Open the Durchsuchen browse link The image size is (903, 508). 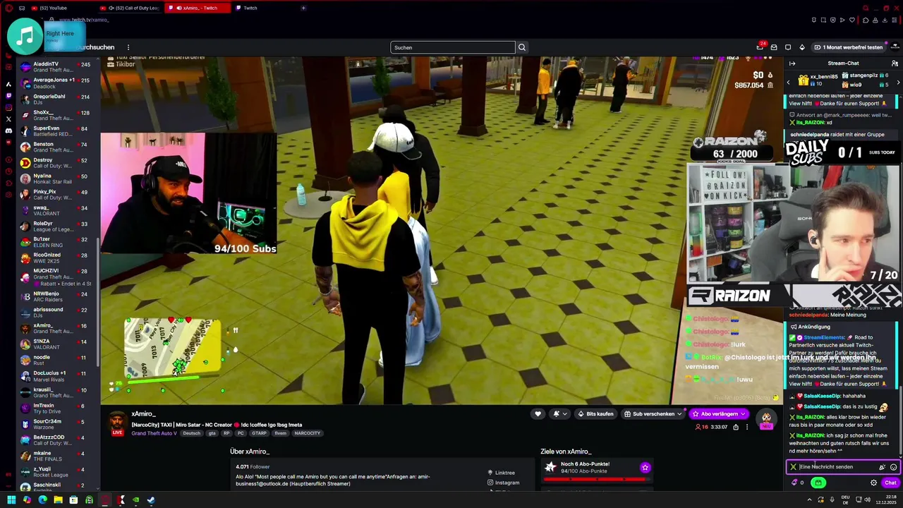[96, 47]
